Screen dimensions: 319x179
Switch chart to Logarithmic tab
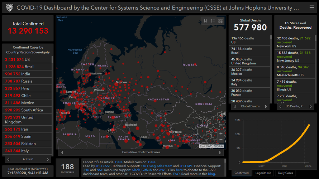click(x=263, y=173)
